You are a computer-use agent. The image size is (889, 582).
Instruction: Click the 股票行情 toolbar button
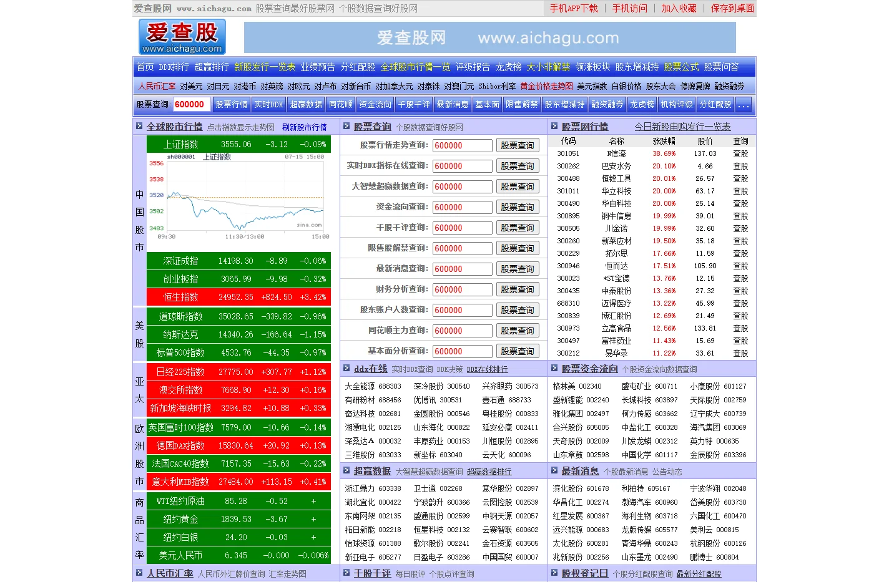tap(232, 105)
